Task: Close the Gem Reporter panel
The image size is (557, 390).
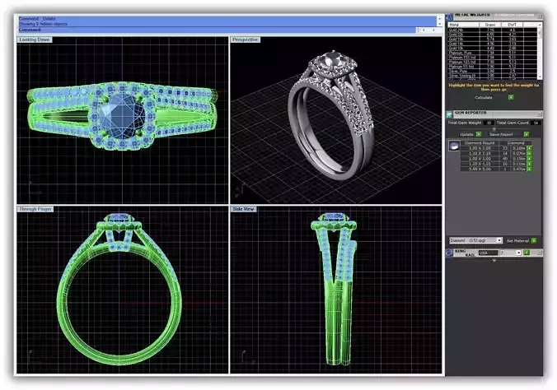Action: 539,114
